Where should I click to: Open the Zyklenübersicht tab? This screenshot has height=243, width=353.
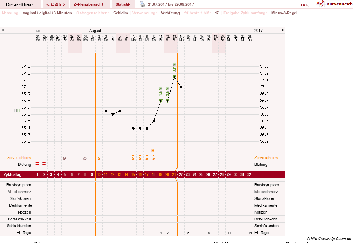[x=88, y=4]
